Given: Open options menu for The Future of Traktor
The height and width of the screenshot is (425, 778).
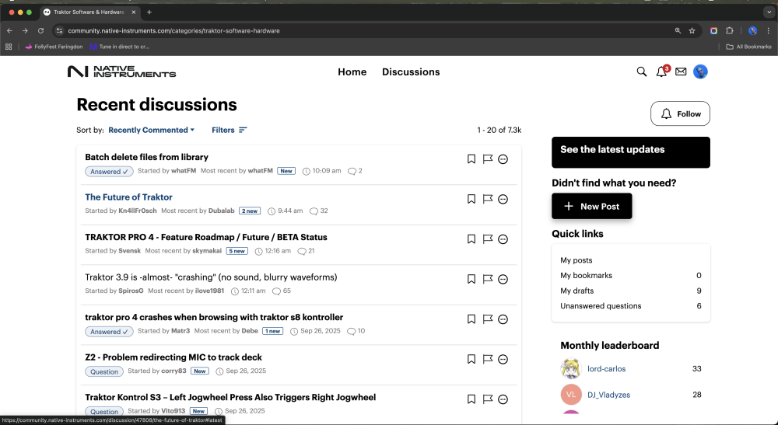Looking at the screenshot, I should (503, 199).
